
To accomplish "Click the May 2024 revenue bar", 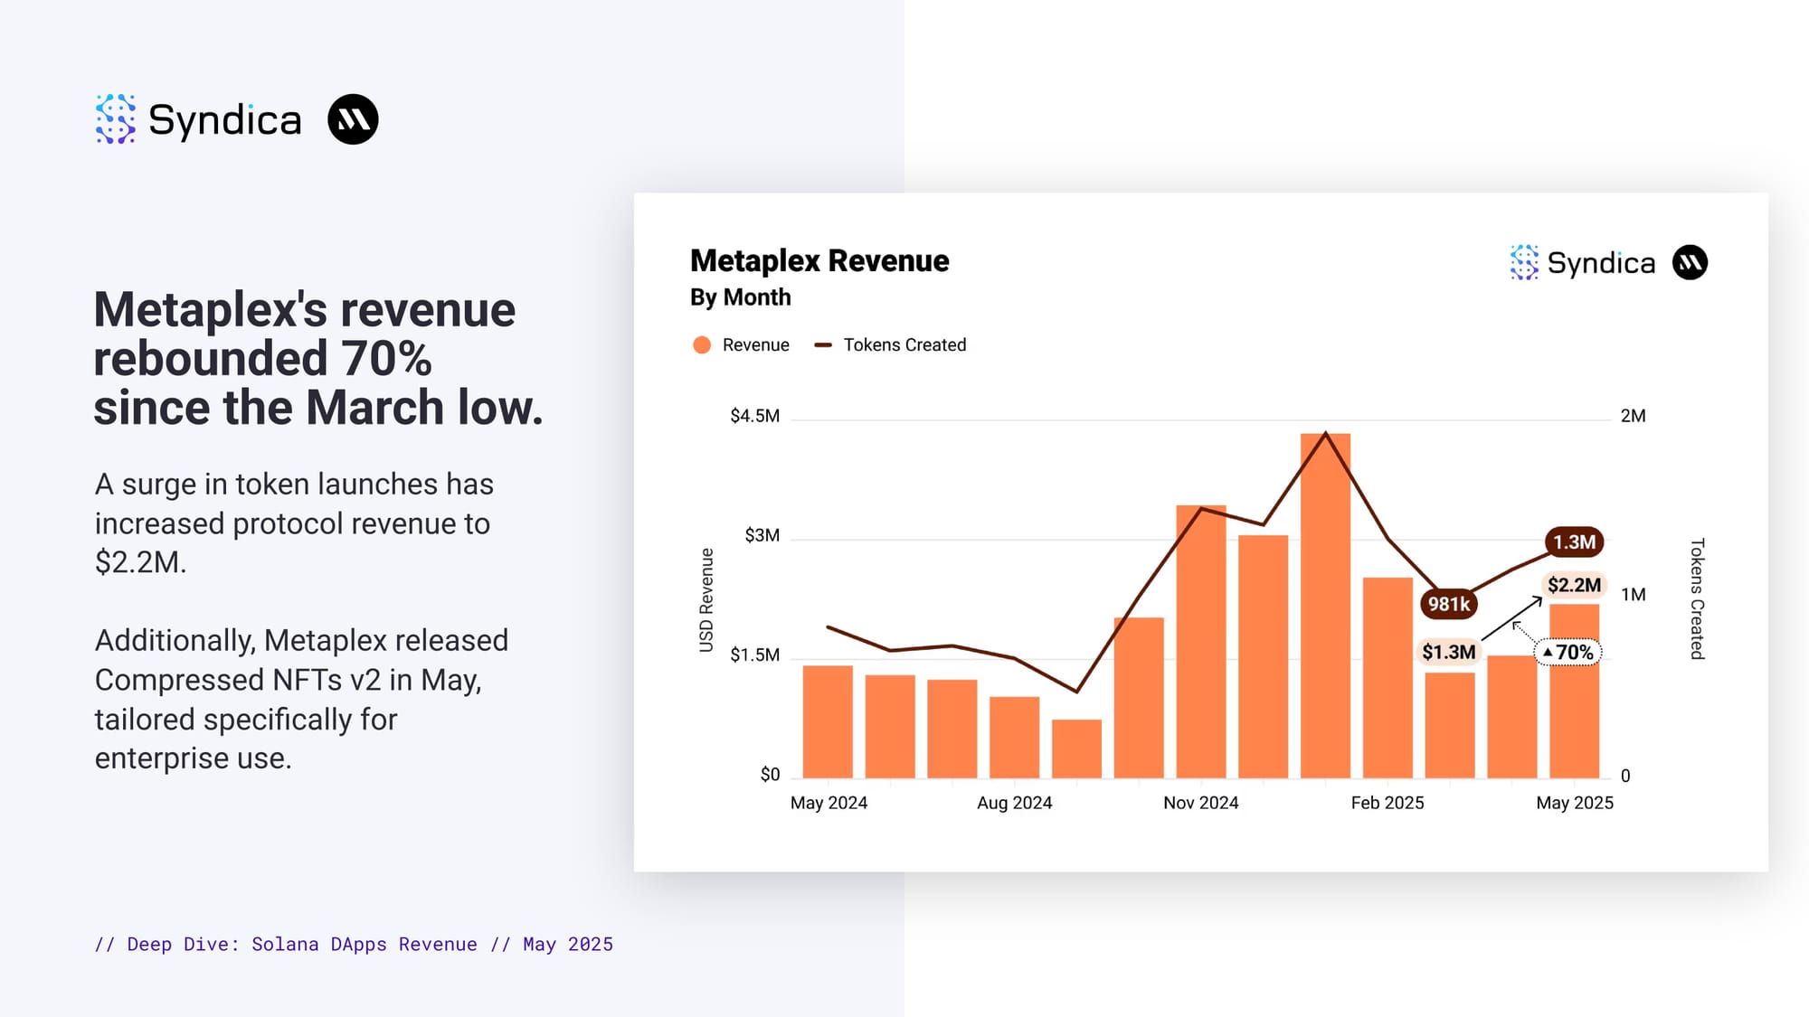I will (828, 722).
